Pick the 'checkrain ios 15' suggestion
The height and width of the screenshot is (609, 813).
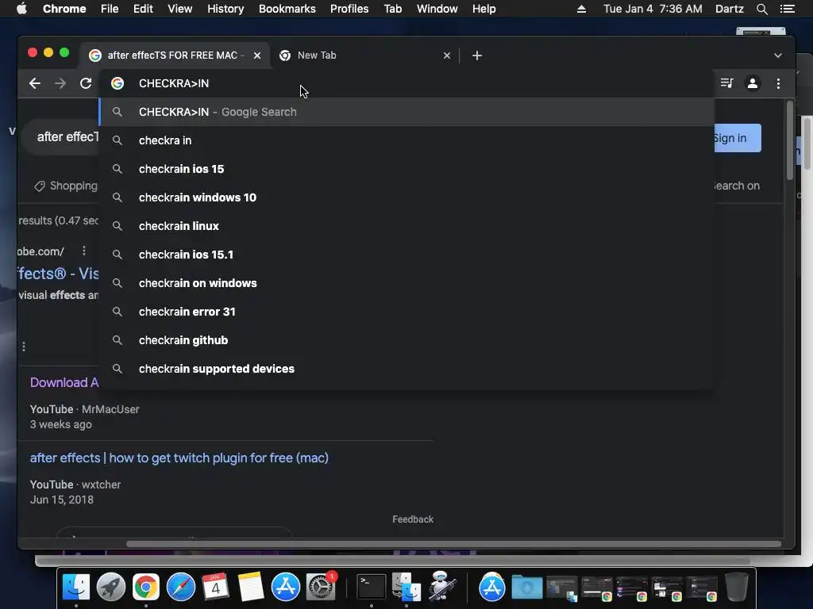pyautogui.click(x=407, y=169)
